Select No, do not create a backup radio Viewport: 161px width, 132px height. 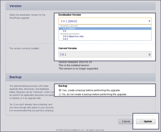pyautogui.click(x=60, y=94)
